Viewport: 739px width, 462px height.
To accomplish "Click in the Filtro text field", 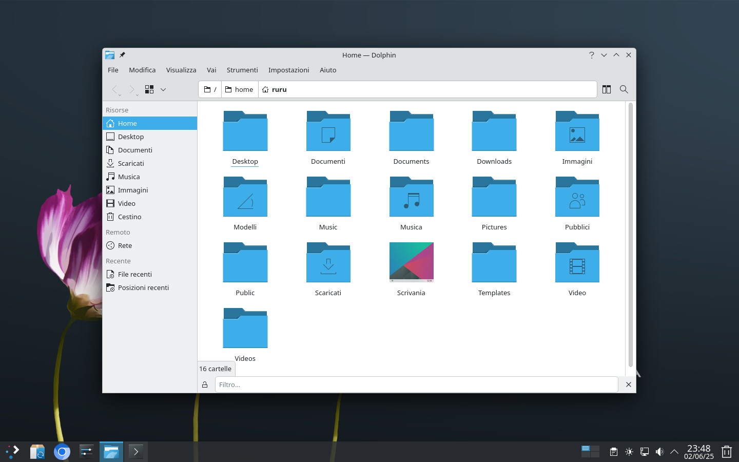I will click(x=416, y=384).
